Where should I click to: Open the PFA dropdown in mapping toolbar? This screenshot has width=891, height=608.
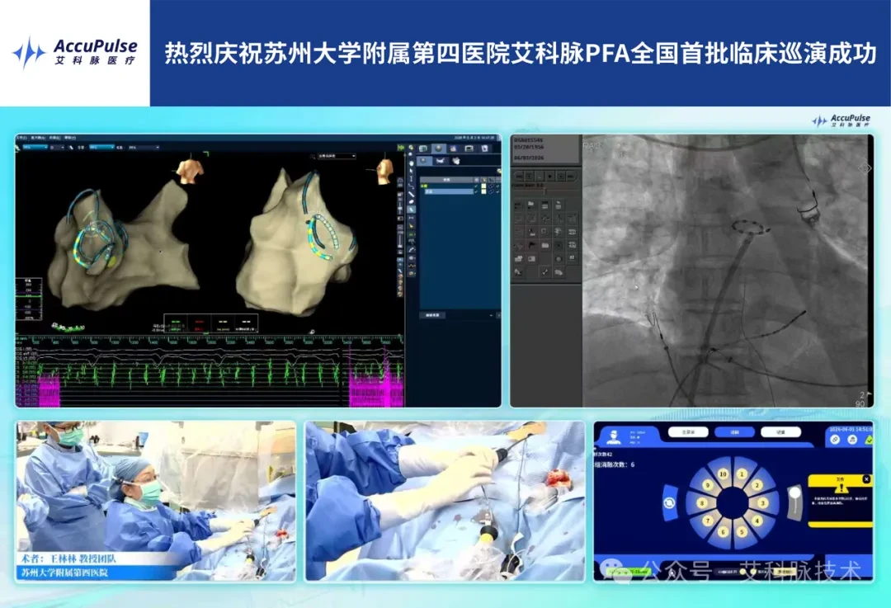tap(144, 147)
